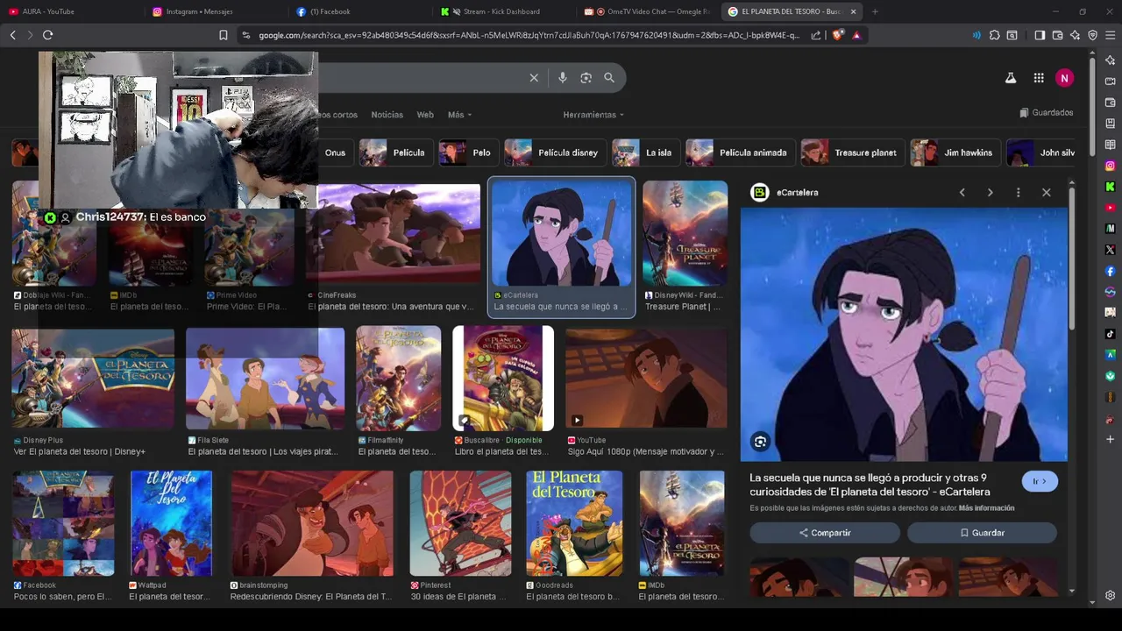1122x631 pixels.
Task: Open Kick icon in the browser sidebar
Action: point(1110,187)
